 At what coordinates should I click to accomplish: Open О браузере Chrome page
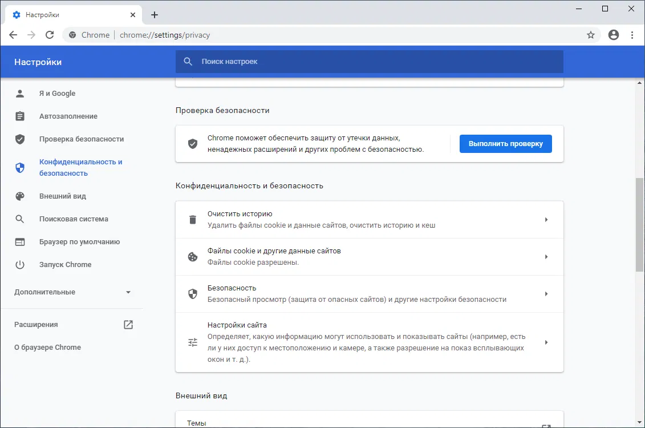47,348
